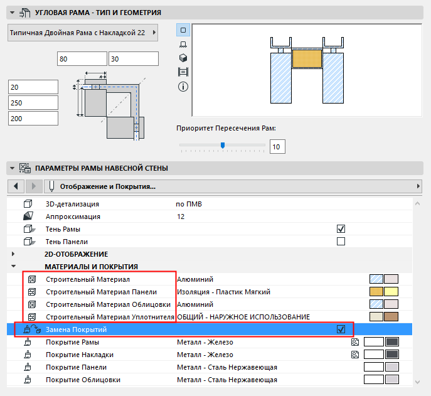
Task: Click the dark swatch of Покрытие Рамы
Action: [392, 342]
